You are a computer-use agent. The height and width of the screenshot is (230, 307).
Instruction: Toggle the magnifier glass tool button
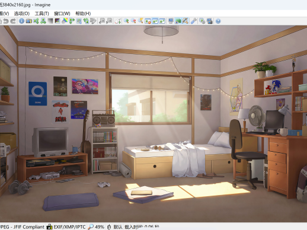[x=185, y=21]
